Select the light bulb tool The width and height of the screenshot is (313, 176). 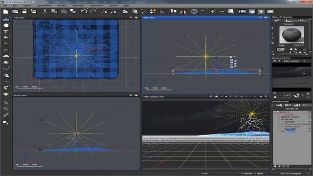(x=6, y=94)
